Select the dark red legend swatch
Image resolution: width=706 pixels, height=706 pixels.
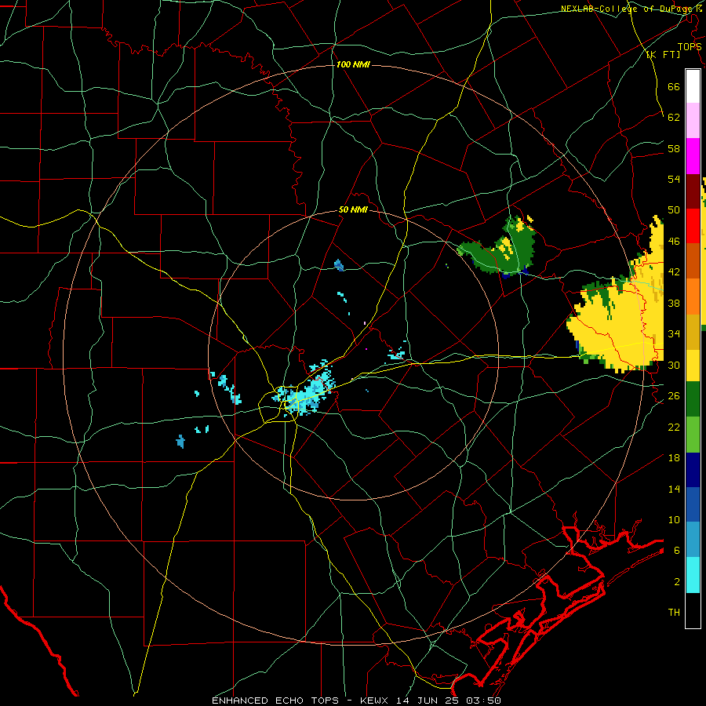tap(693, 191)
